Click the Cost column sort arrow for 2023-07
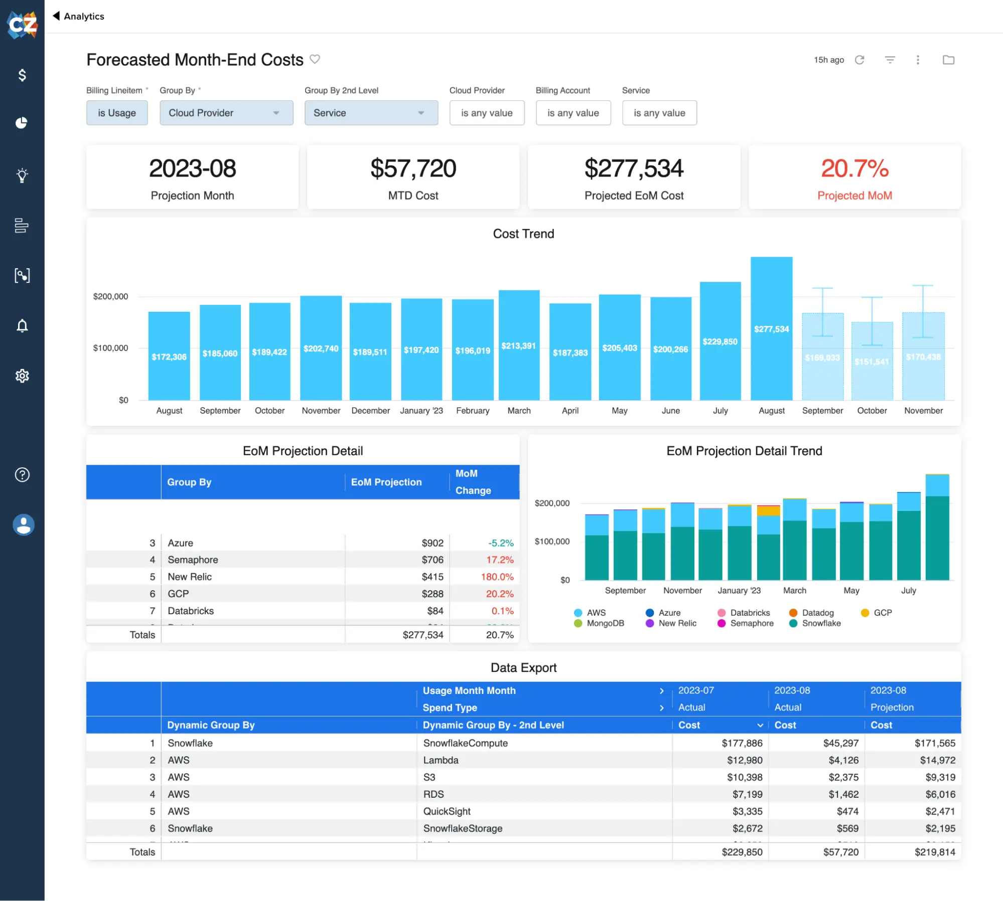1003x901 pixels. coord(760,725)
